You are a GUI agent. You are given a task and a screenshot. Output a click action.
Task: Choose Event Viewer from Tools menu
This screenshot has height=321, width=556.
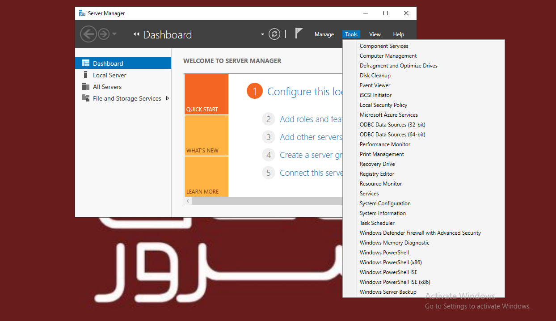pyautogui.click(x=375, y=85)
